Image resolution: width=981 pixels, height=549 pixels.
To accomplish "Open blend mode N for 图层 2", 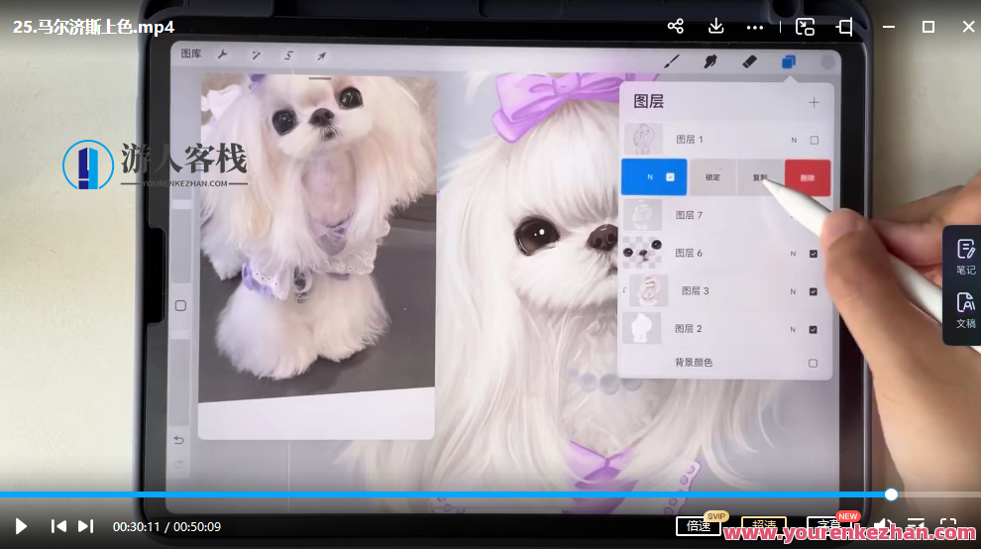I will pyautogui.click(x=793, y=329).
